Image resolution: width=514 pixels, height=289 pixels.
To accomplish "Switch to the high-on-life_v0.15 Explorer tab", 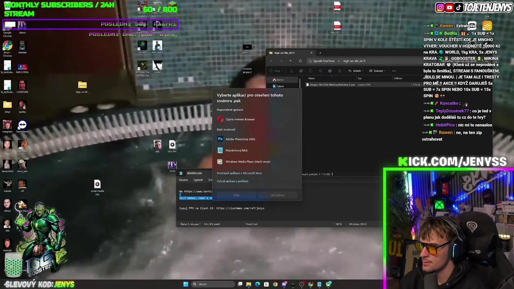I will [x=291, y=53].
